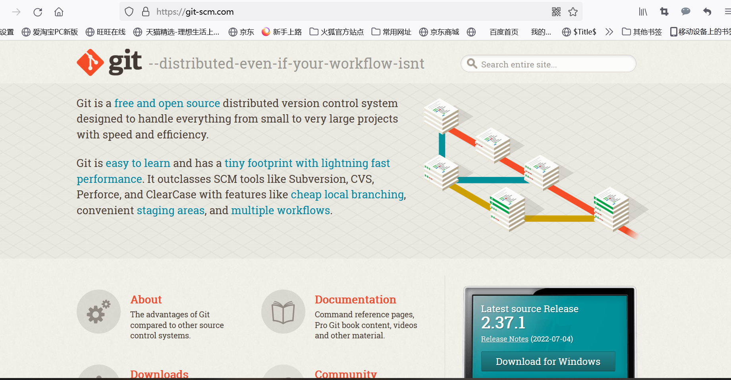The image size is (731, 380).
Task: Show more bookmarks with the chevron
Action: (x=609, y=32)
